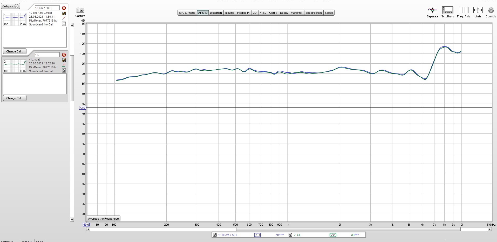Image resolution: width=497 pixels, height=242 pixels.
Task: Open the graph Limits icon
Action: coord(478,10)
